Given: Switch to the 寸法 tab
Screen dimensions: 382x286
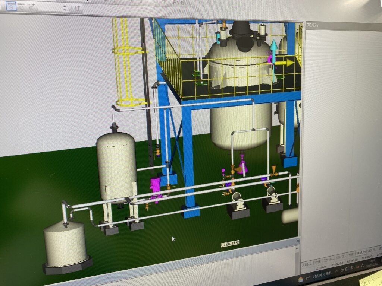Looking at the screenshot, I should pyautogui.click(x=351, y=255).
